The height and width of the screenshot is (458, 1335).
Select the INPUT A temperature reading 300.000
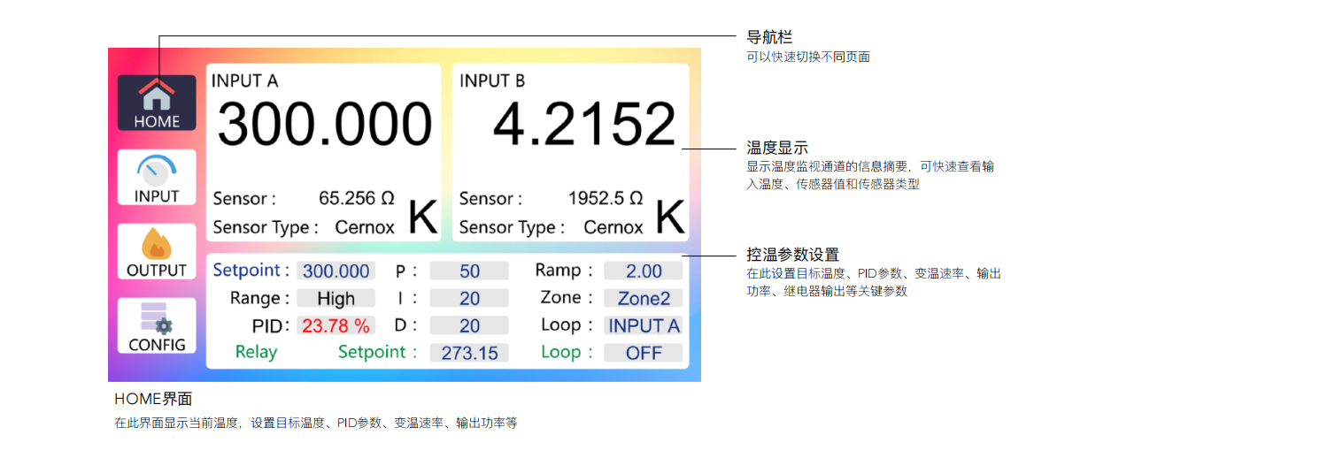pos(325,124)
